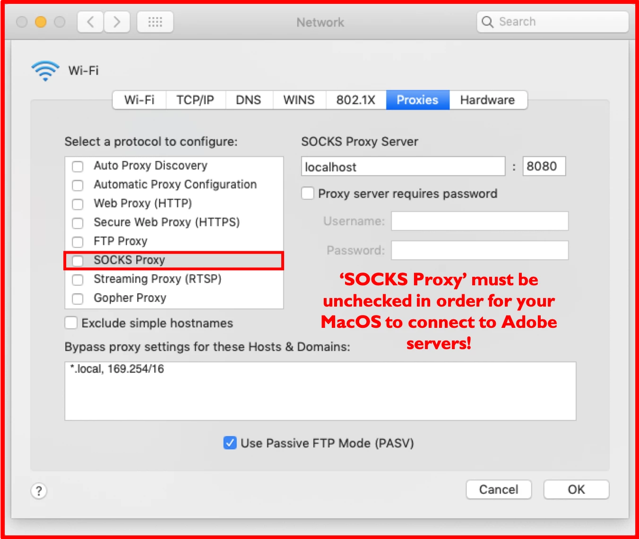The width and height of the screenshot is (639, 539).
Task: Click the Username input field
Action: (480, 221)
